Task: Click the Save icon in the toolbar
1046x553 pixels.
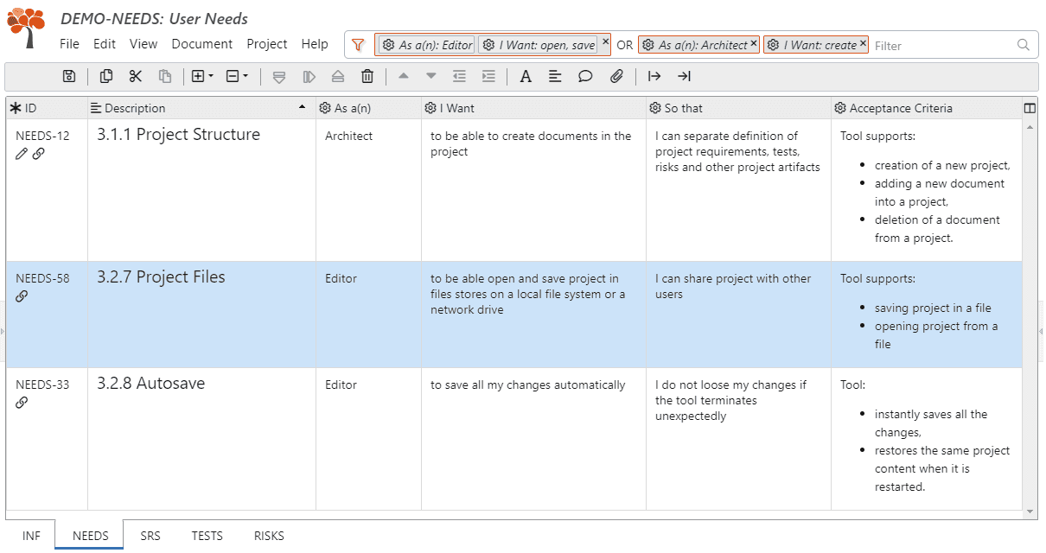Action: [69, 77]
